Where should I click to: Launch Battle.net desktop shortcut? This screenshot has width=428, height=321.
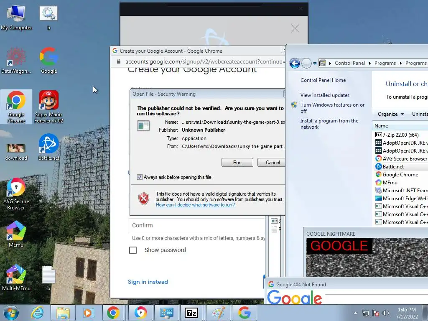click(x=49, y=147)
